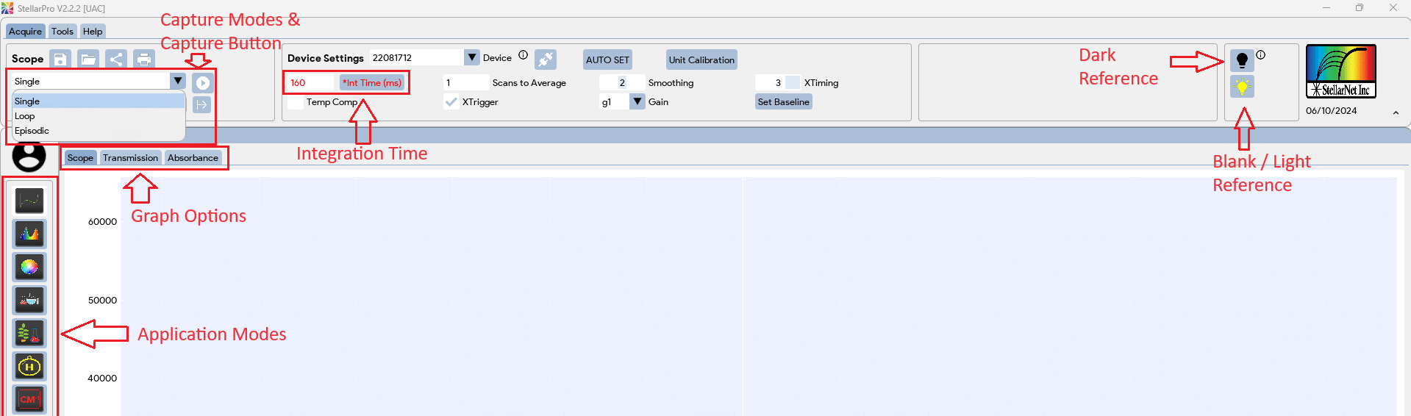Switch to the Absorbance graph tab
1411x416 pixels.
(x=193, y=158)
